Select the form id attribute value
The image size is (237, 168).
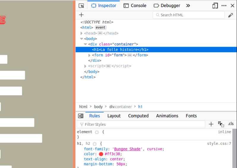(x=118, y=55)
